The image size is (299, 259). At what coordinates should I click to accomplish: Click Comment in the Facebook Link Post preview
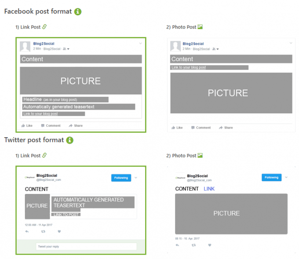coord(51,125)
